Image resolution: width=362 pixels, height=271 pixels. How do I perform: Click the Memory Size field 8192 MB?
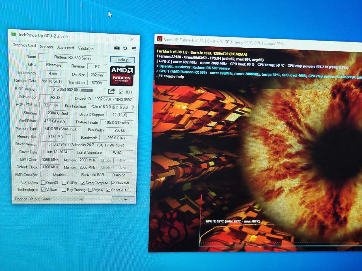(55, 137)
